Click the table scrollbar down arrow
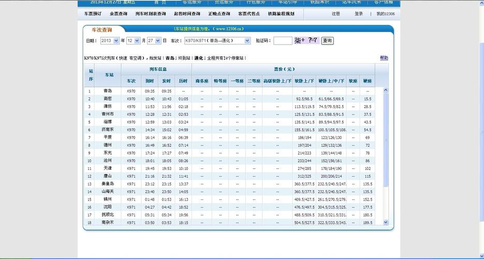Image resolution: width=484 pixels, height=259 pixels. tap(386, 222)
